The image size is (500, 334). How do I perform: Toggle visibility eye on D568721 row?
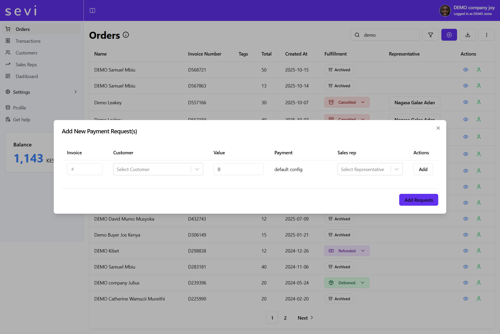point(465,70)
